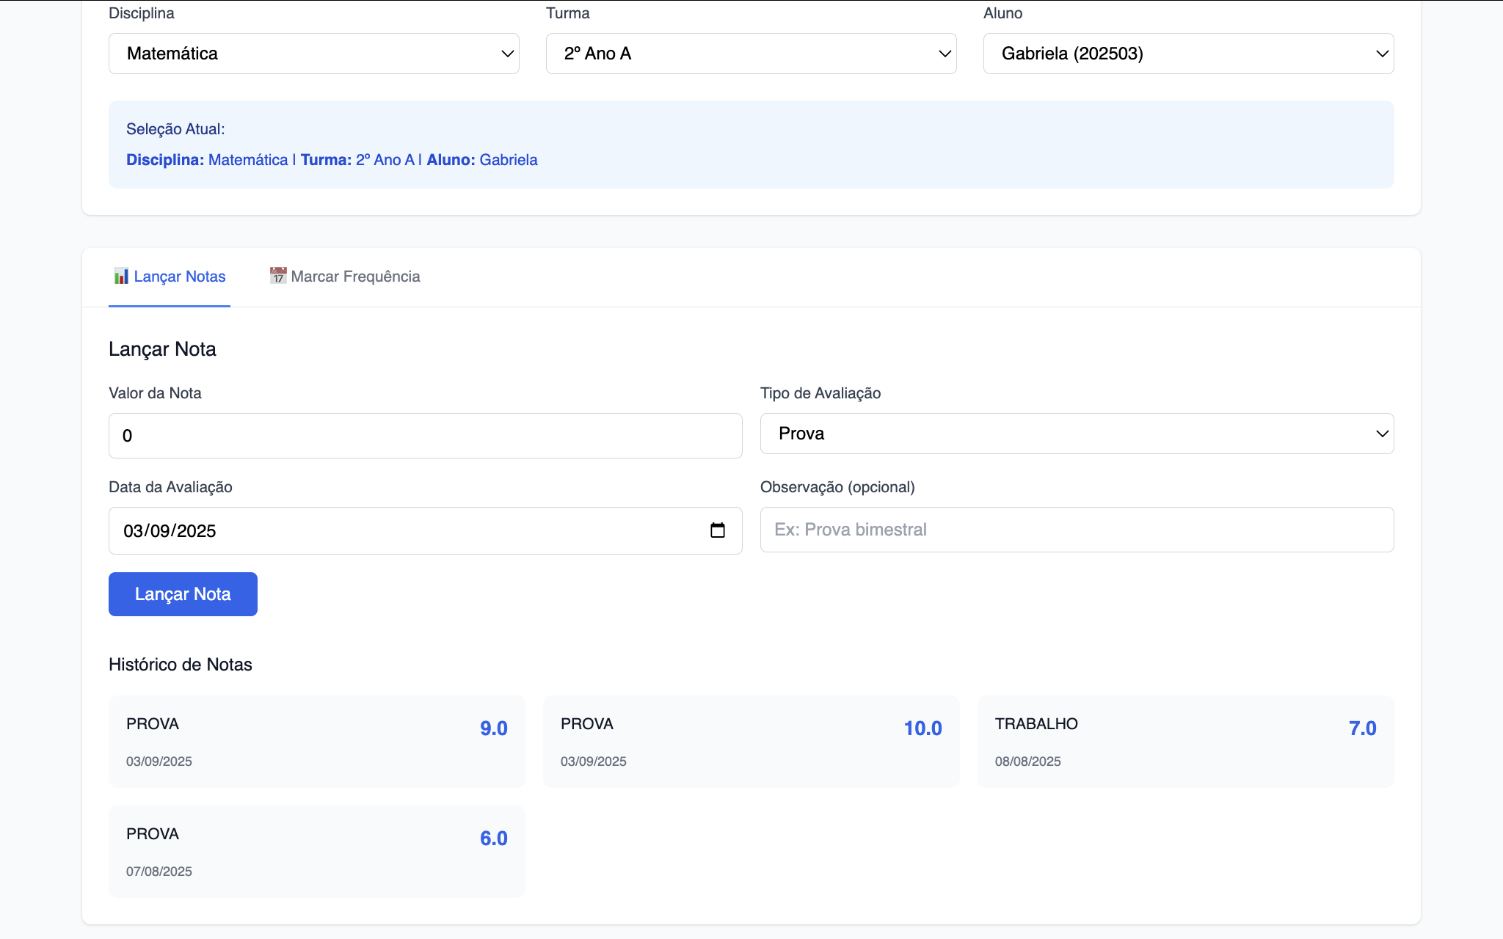Click the bar chart icon on Lançar Notas tab
1503x939 pixels.
tap(121, 277)
